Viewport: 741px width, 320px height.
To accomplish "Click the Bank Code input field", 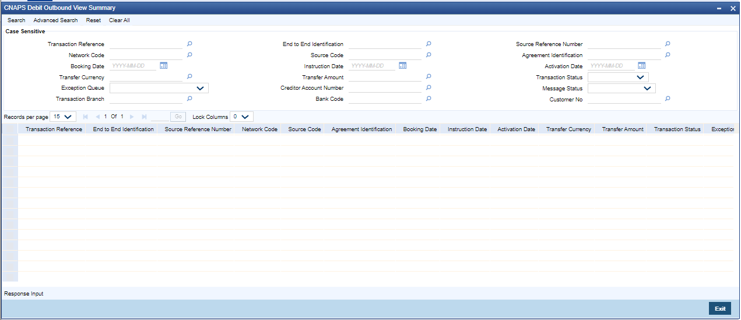I will point(385,99).
